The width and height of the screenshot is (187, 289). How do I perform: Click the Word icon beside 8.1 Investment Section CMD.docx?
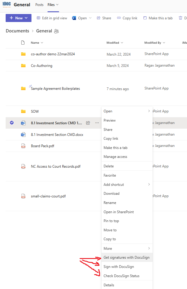tap(23, 134)
